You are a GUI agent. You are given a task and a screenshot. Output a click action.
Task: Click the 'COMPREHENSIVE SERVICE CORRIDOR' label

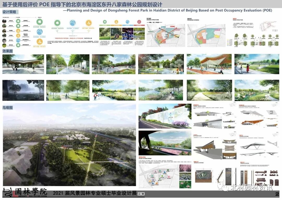pyautogui.click(x=247, y=106)
